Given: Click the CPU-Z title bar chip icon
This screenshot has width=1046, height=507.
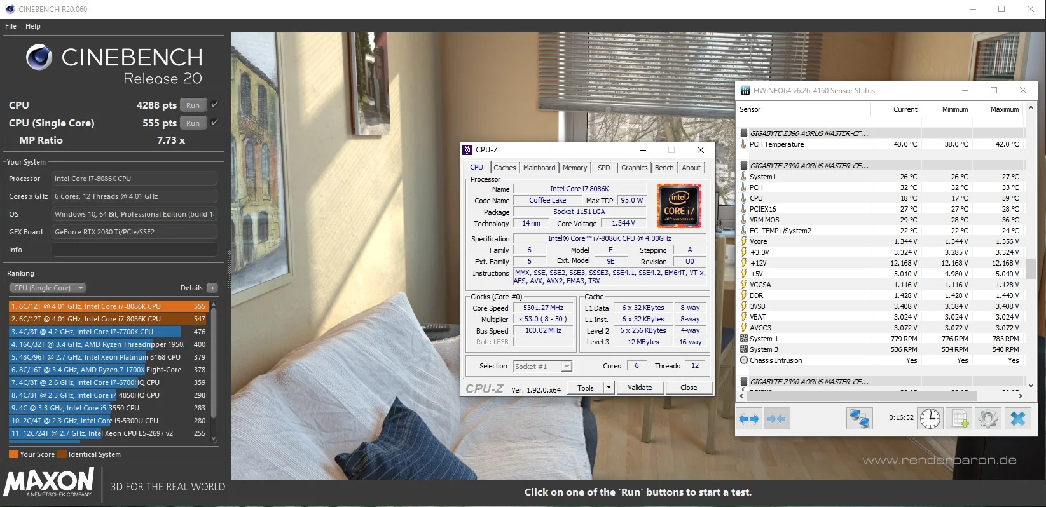Looking at the screenshot, I should click(x=467, y=150).
